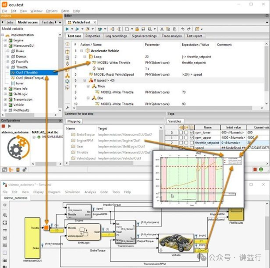Click vertical scrollbar of model variable tree
Image resolution: width=270 pixels, height=268 pixels.
[x=60, y=72]
